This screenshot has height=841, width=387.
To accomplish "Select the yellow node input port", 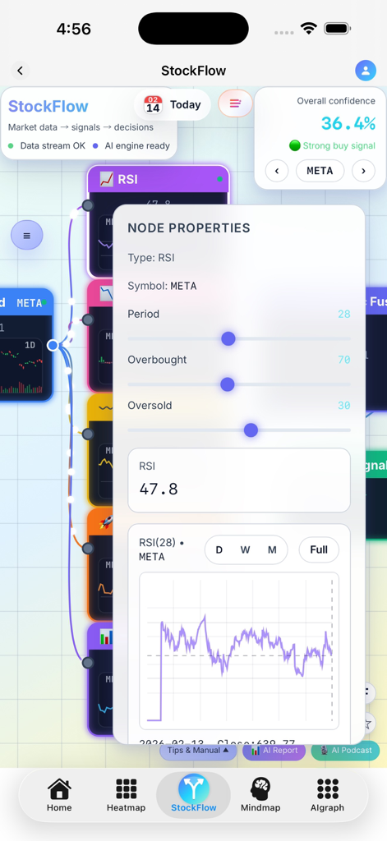I will tap(87, 434).
